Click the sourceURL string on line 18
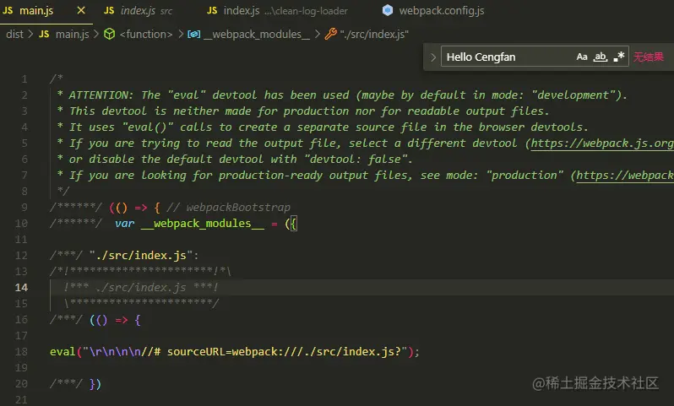 pyautogui.click(x=245, y=352)
